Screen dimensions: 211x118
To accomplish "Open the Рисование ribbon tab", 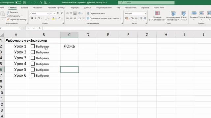I will tap(37, 8).
